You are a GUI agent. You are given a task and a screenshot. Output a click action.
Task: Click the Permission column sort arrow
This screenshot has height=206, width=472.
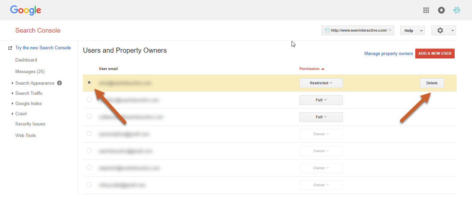pyautogui.click(x=323, y=69)
